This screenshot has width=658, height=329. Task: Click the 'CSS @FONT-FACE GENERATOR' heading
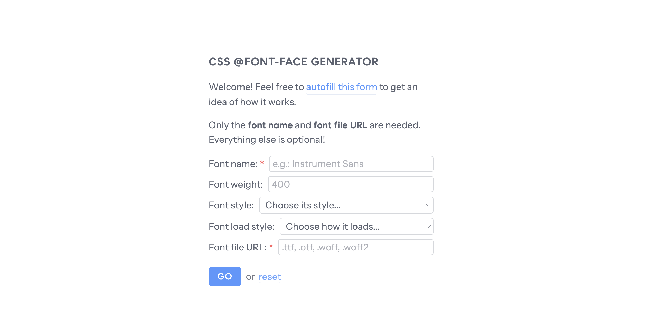pyautogui.click(x=293, y=62)
